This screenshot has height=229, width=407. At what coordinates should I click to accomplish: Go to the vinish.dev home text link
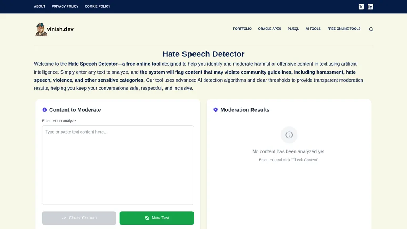[x=60, y=29]
